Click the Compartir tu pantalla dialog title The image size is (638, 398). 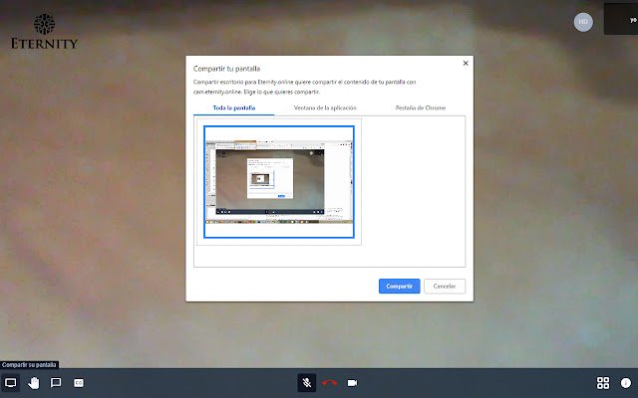coord(226,69)
